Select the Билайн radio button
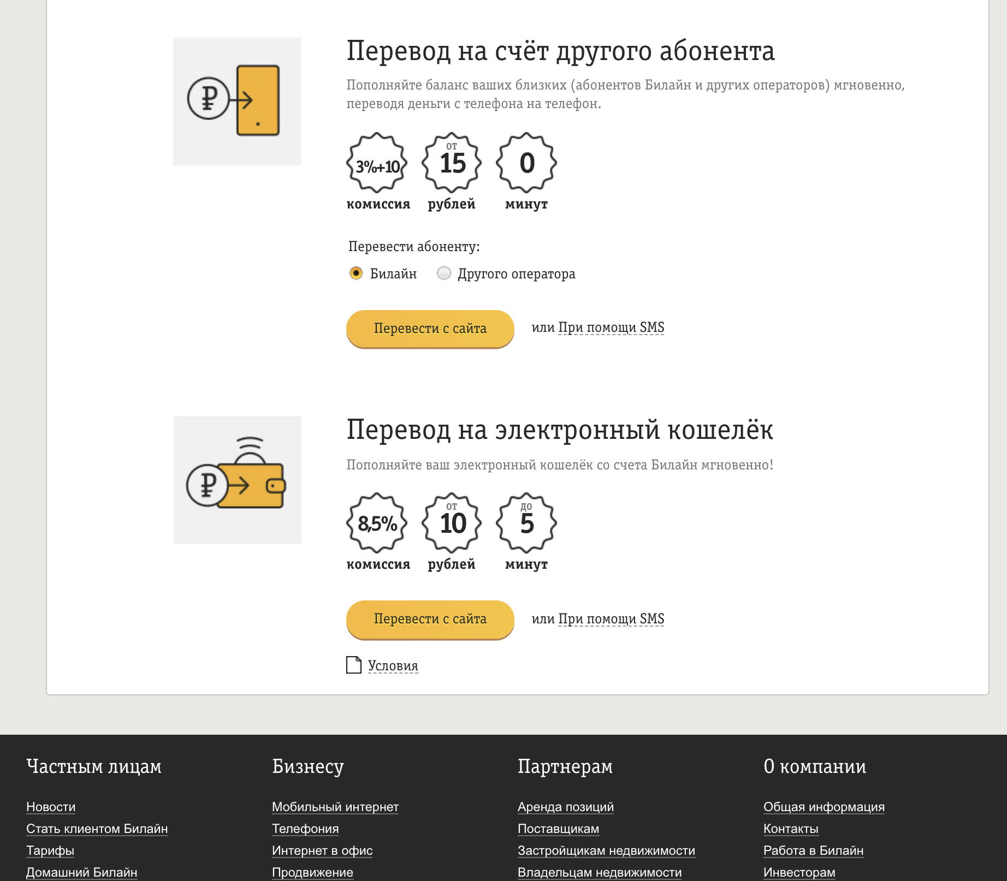Viewport: 1007px width, 881px height. click(357, 273)
